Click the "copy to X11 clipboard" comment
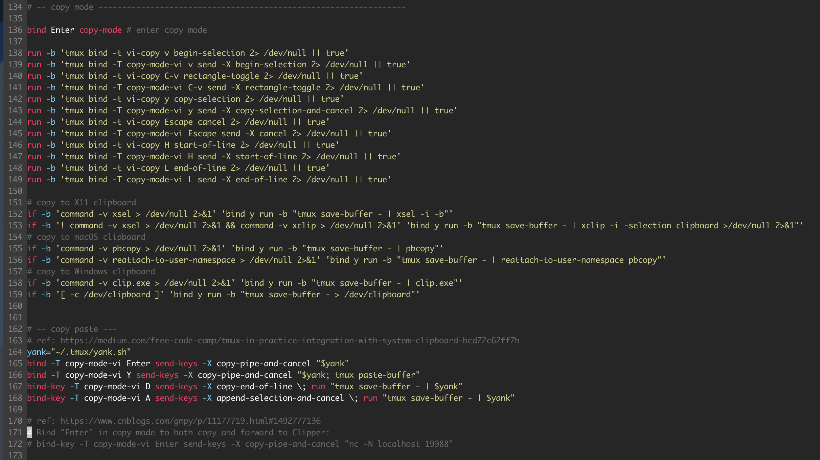The width and height of the screenshot is (820, 460). coord(86,203)
